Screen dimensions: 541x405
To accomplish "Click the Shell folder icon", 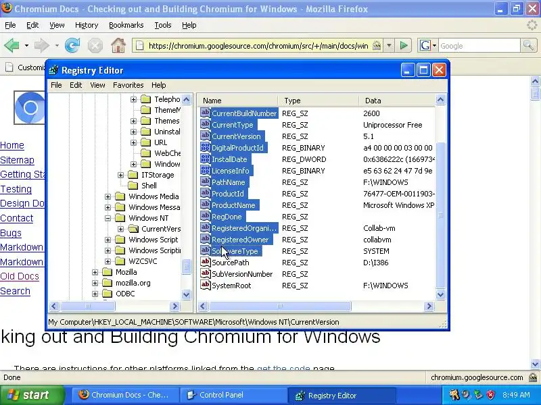I will (x=133, y=186).
